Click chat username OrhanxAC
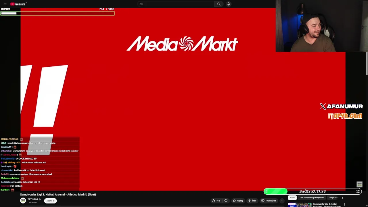Screen dimensions: 368x207 point(6,151)
